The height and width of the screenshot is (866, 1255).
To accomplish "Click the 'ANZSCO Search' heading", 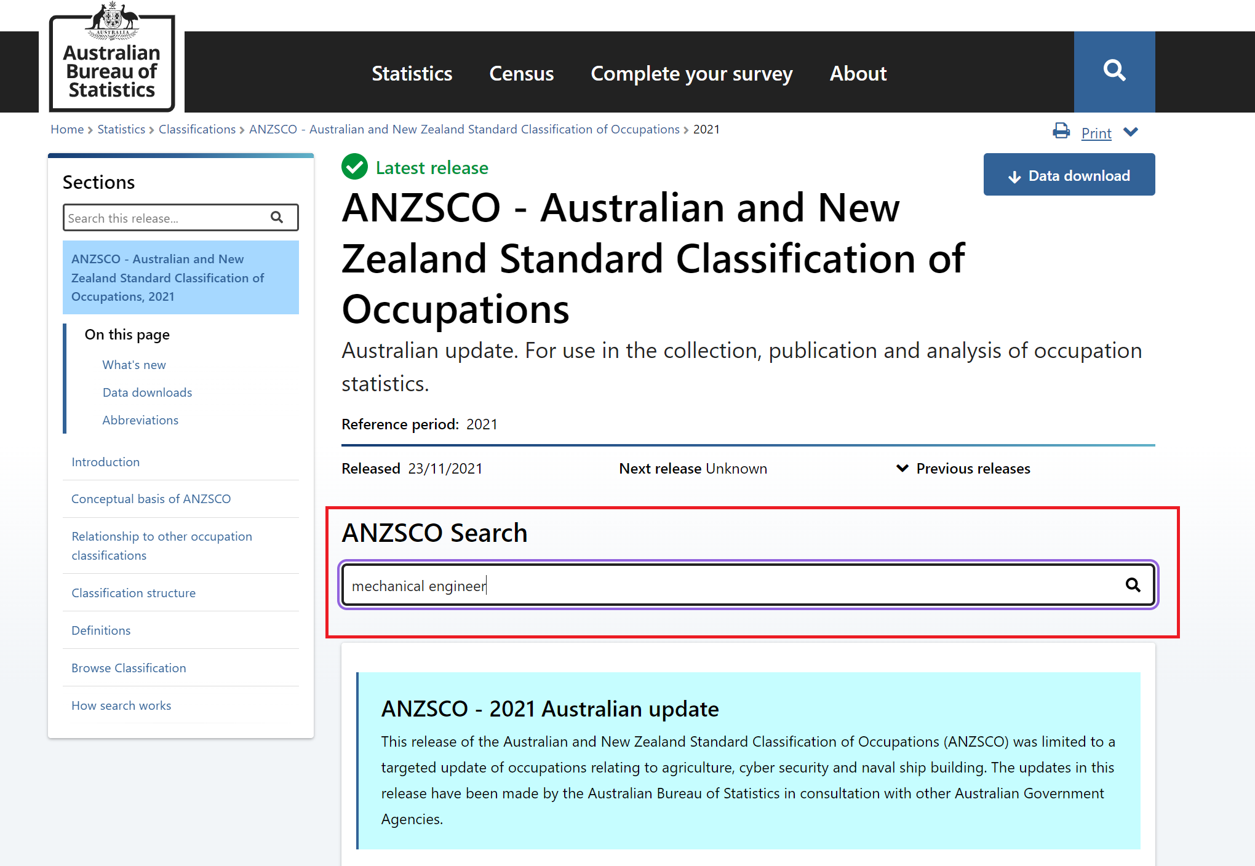I will [x=434, y=533].
